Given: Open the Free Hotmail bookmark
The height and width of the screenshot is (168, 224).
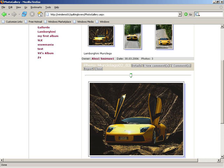Looking at the screenshot, I should pyautogui.click(x=34, y=22).
